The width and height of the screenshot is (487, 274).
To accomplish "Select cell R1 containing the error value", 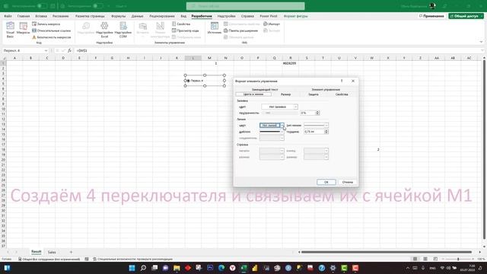I will (x=290, y=63).
